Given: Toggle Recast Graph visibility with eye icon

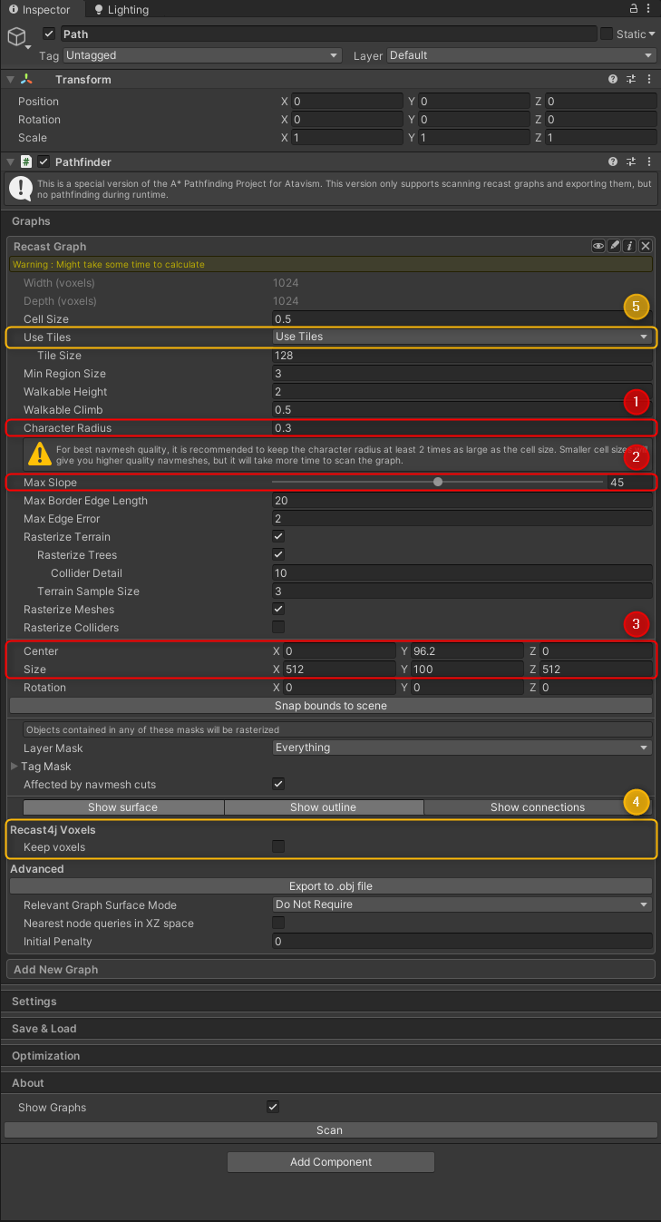Looking at the screenshot, I should point(598,246).
